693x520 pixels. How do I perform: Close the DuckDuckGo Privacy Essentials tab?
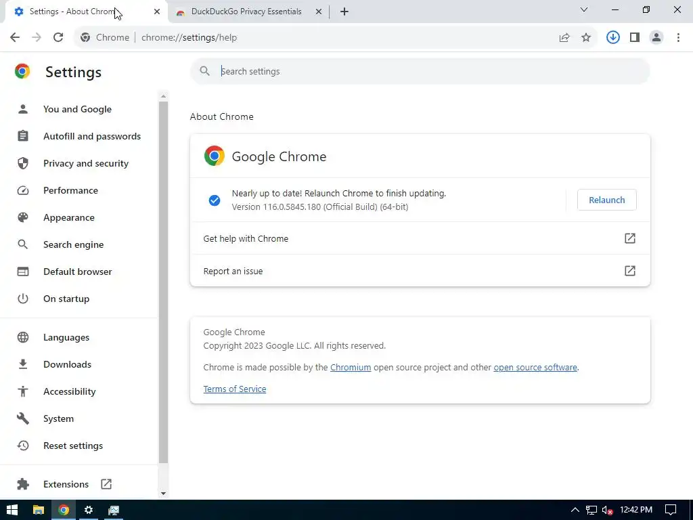pyautogui.click(x=319, y=12)
